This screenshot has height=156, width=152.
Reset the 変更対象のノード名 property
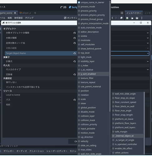click(75, 43)
